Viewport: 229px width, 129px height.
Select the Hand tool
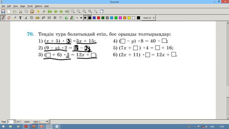click(x=60, y=18)
